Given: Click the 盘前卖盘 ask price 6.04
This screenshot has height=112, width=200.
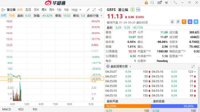Looking at the screenshot, I should (156, 110).
